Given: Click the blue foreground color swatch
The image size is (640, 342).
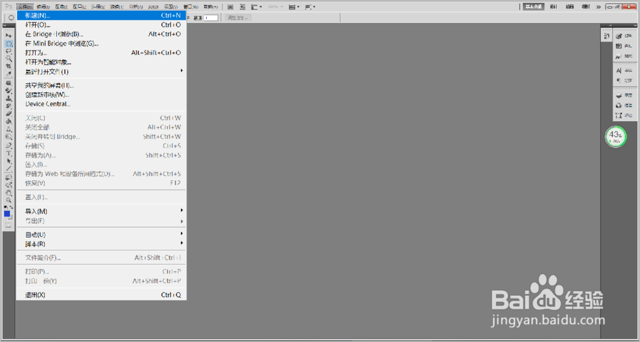Looking at the screenshot, I should pos(6,213).
